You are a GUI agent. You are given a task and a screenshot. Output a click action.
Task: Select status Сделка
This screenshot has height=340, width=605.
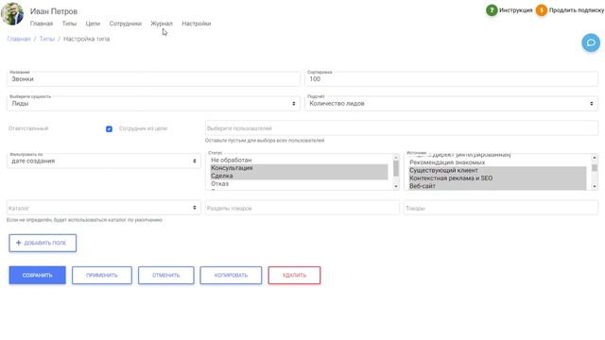click(x=299, y=176)
